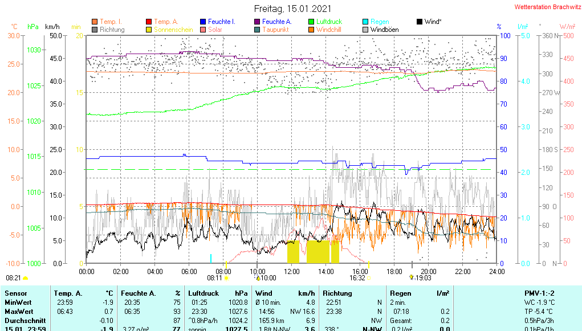
Task: Click the Windböen legend label
Action: click(384, 30)
